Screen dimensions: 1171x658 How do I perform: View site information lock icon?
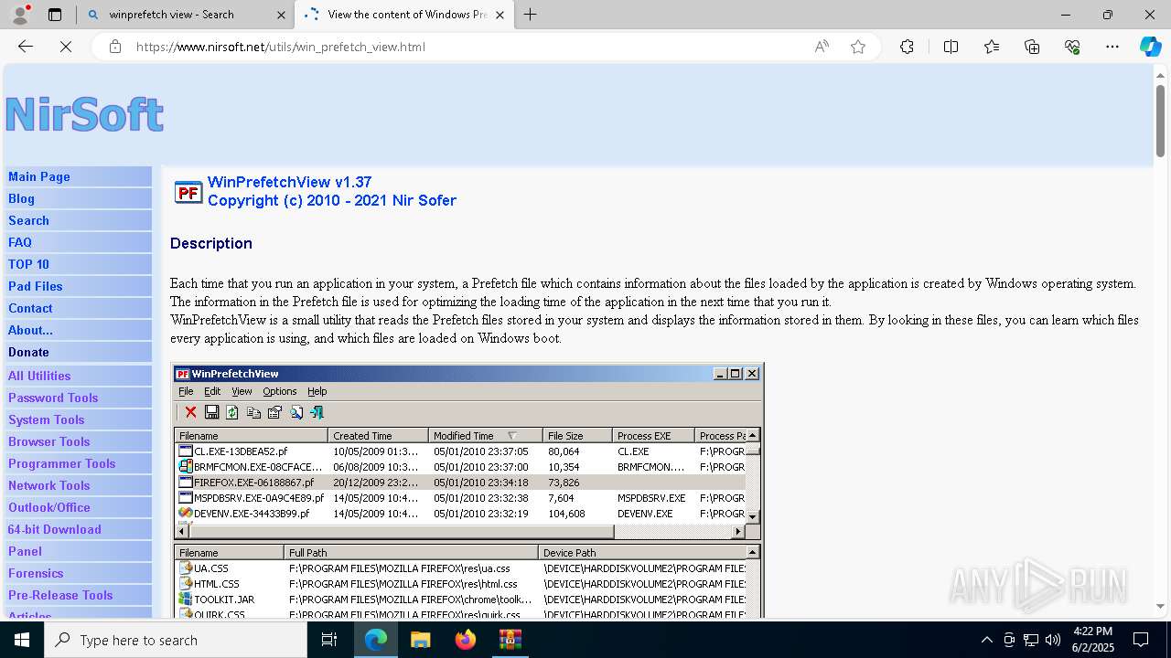pyautogui.click(x=115, y=47)
